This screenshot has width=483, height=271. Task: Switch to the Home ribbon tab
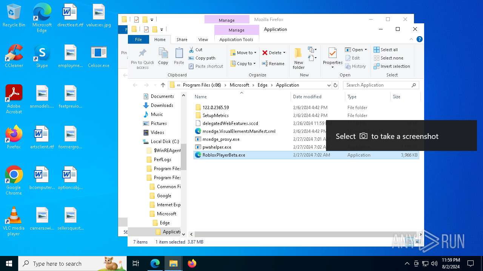point(160,40)
